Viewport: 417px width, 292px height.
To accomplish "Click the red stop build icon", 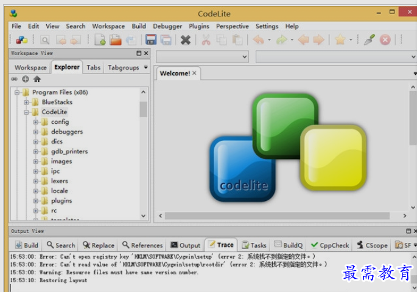I will [x=385, y=40].
